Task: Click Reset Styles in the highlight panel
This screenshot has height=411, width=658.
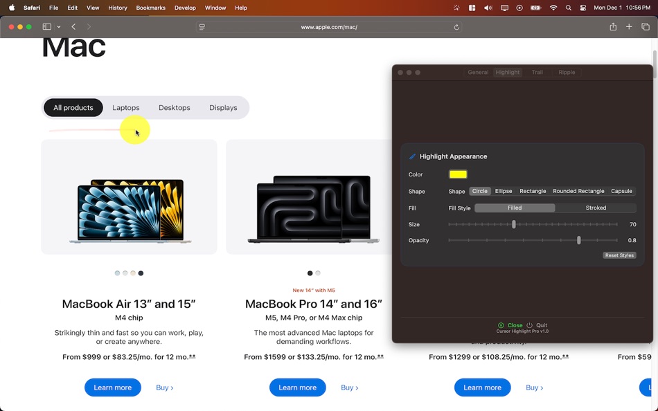Action: [619, 255]
